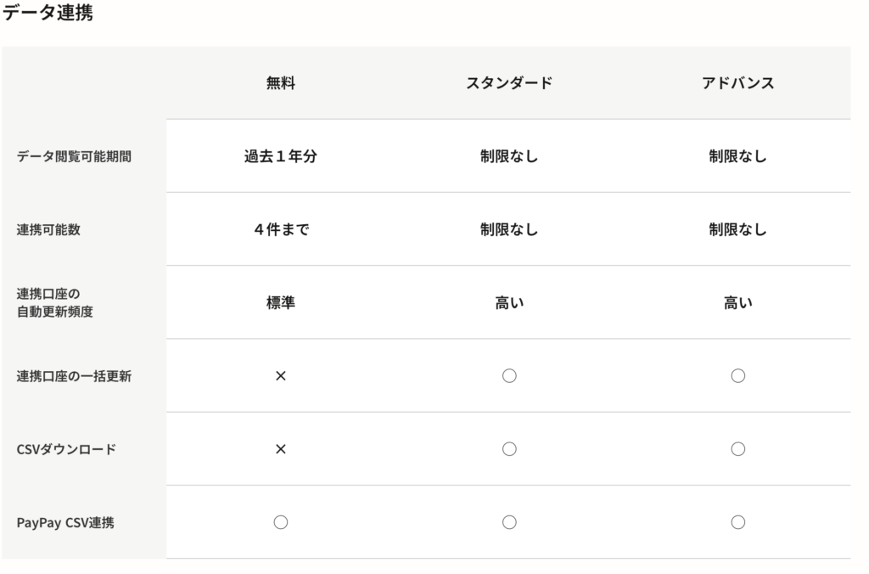Select the 無料 plan column header
Screen dimensions: 869x574
(281, 83)
